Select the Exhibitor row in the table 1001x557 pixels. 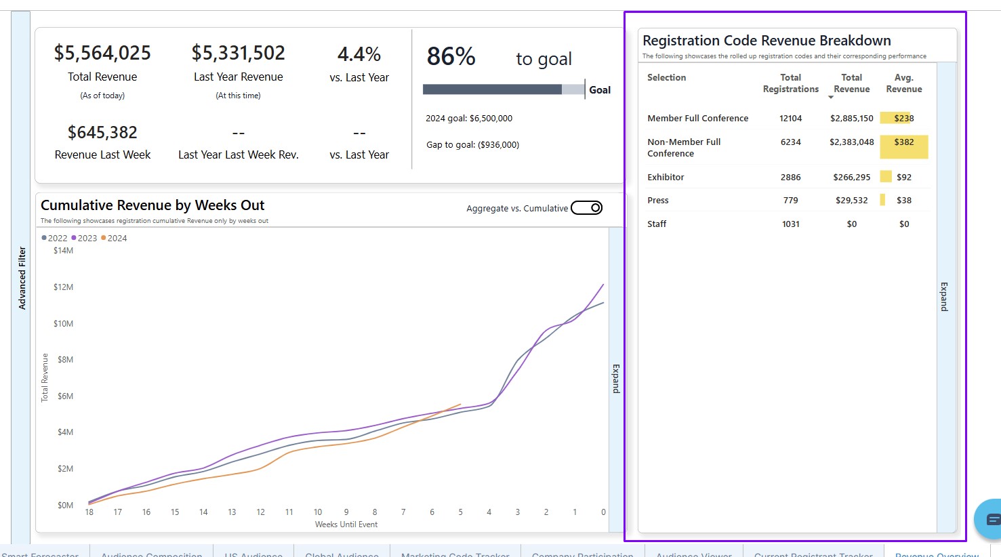click(x=666, y=178)
